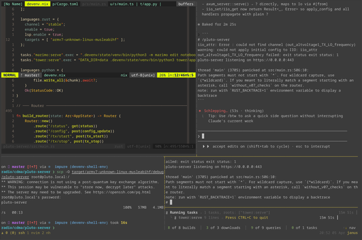Click the '0 of 1 tasks' status
Viewport: 362px width, 240px height.
(x=304, y=228)
